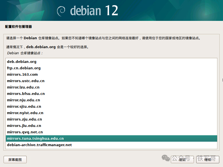Choose mirrors.bfsu.edu.cn mirror
The image size is (223, 167).
pos(111,94)
